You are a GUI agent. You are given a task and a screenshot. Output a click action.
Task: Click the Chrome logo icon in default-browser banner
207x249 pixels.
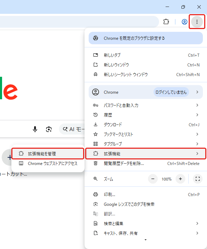pos(96,38)
